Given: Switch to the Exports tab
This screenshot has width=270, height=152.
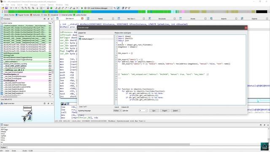Looking at the screenshot, I should (x=254, y=19).
